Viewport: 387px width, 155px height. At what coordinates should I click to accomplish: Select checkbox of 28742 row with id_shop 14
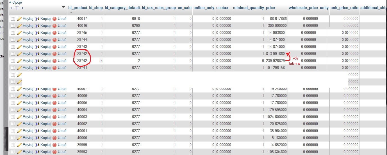click(13, 61)
